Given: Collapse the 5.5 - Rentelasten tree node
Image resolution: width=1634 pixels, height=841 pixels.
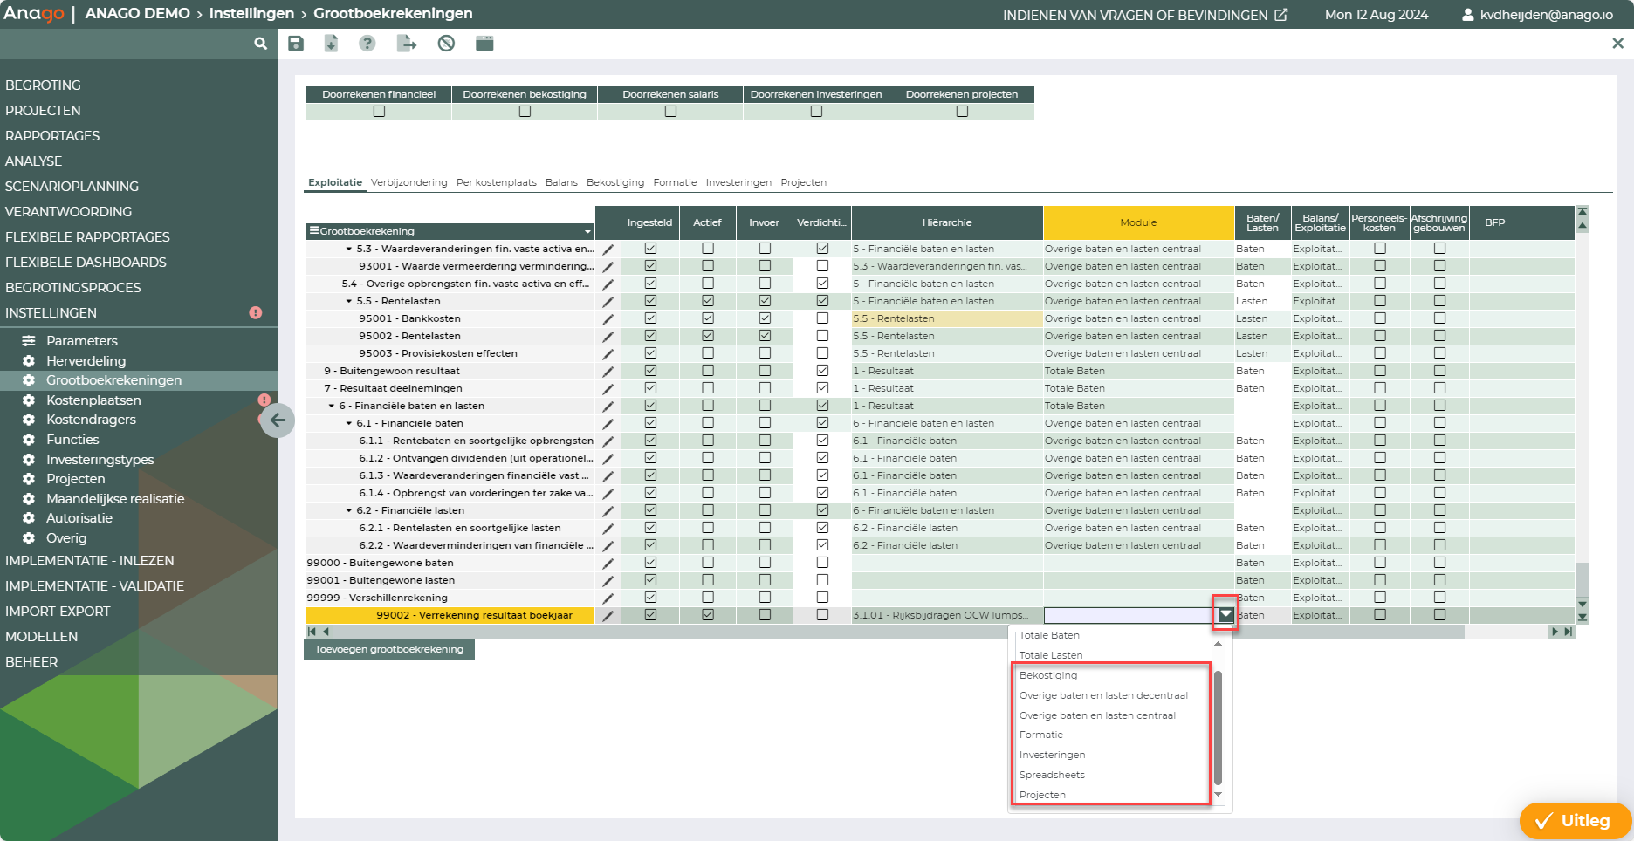Looking at the screenshot, I should (349, 301).
